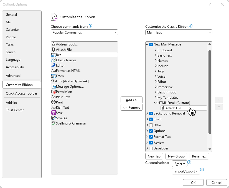The height and width of the screenshot is (188, 229).
Task: Click the info icon next to Reset
Action: [x=189, y=162]
